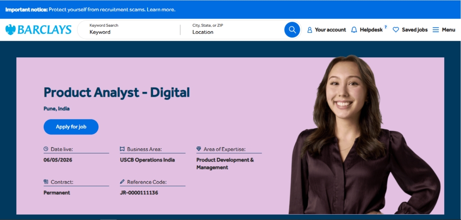Open Your account link

point(327,30)
